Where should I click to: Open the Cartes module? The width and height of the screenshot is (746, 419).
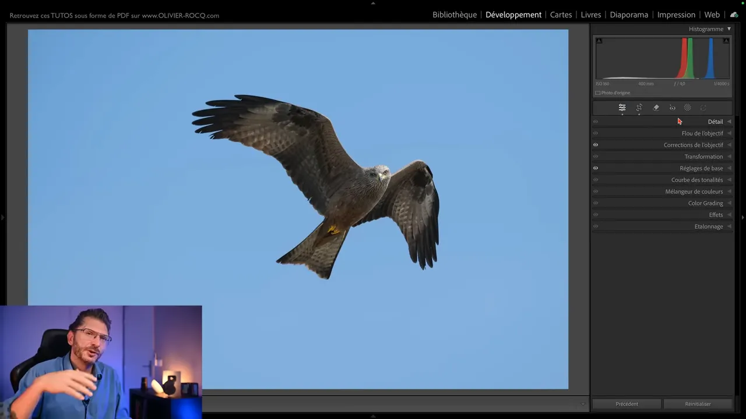pos(561,15)
